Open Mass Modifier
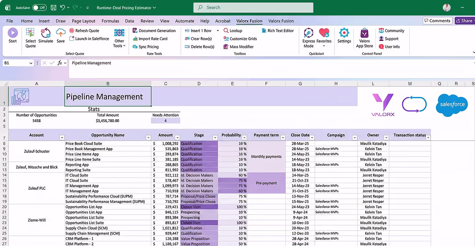Image resolution: width=475 pixels, height=246 pixels. tap(238, 47)
